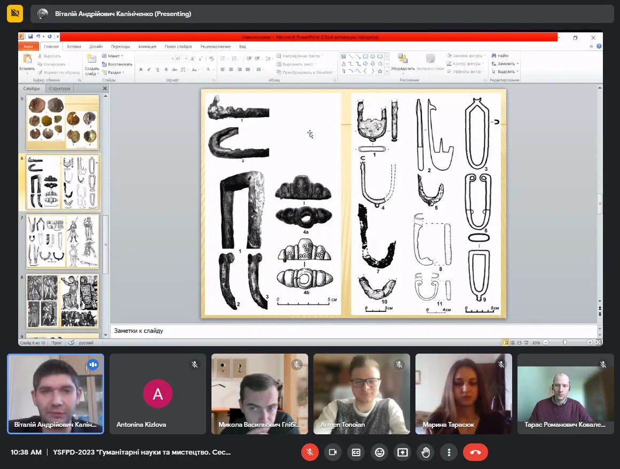Select slide 7 thumbnail in the panel

pos(62,241)
